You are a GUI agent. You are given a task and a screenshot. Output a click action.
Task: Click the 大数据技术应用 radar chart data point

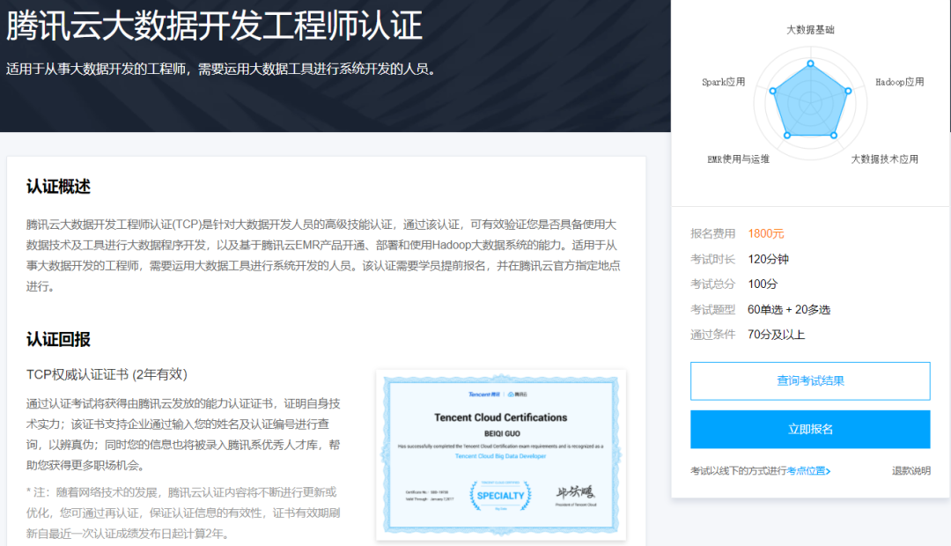[x=834, y=135]
